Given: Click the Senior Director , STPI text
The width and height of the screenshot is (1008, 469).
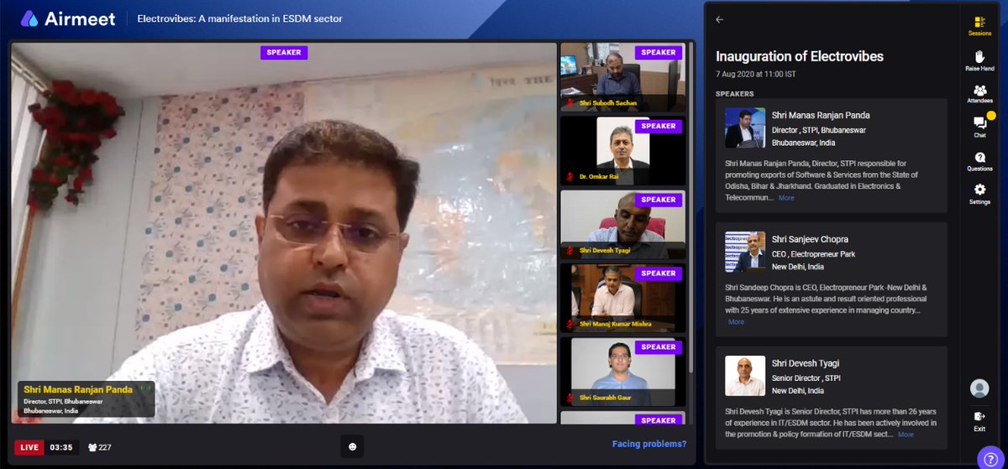Looking at the screenshot, I should coord(807,377).
